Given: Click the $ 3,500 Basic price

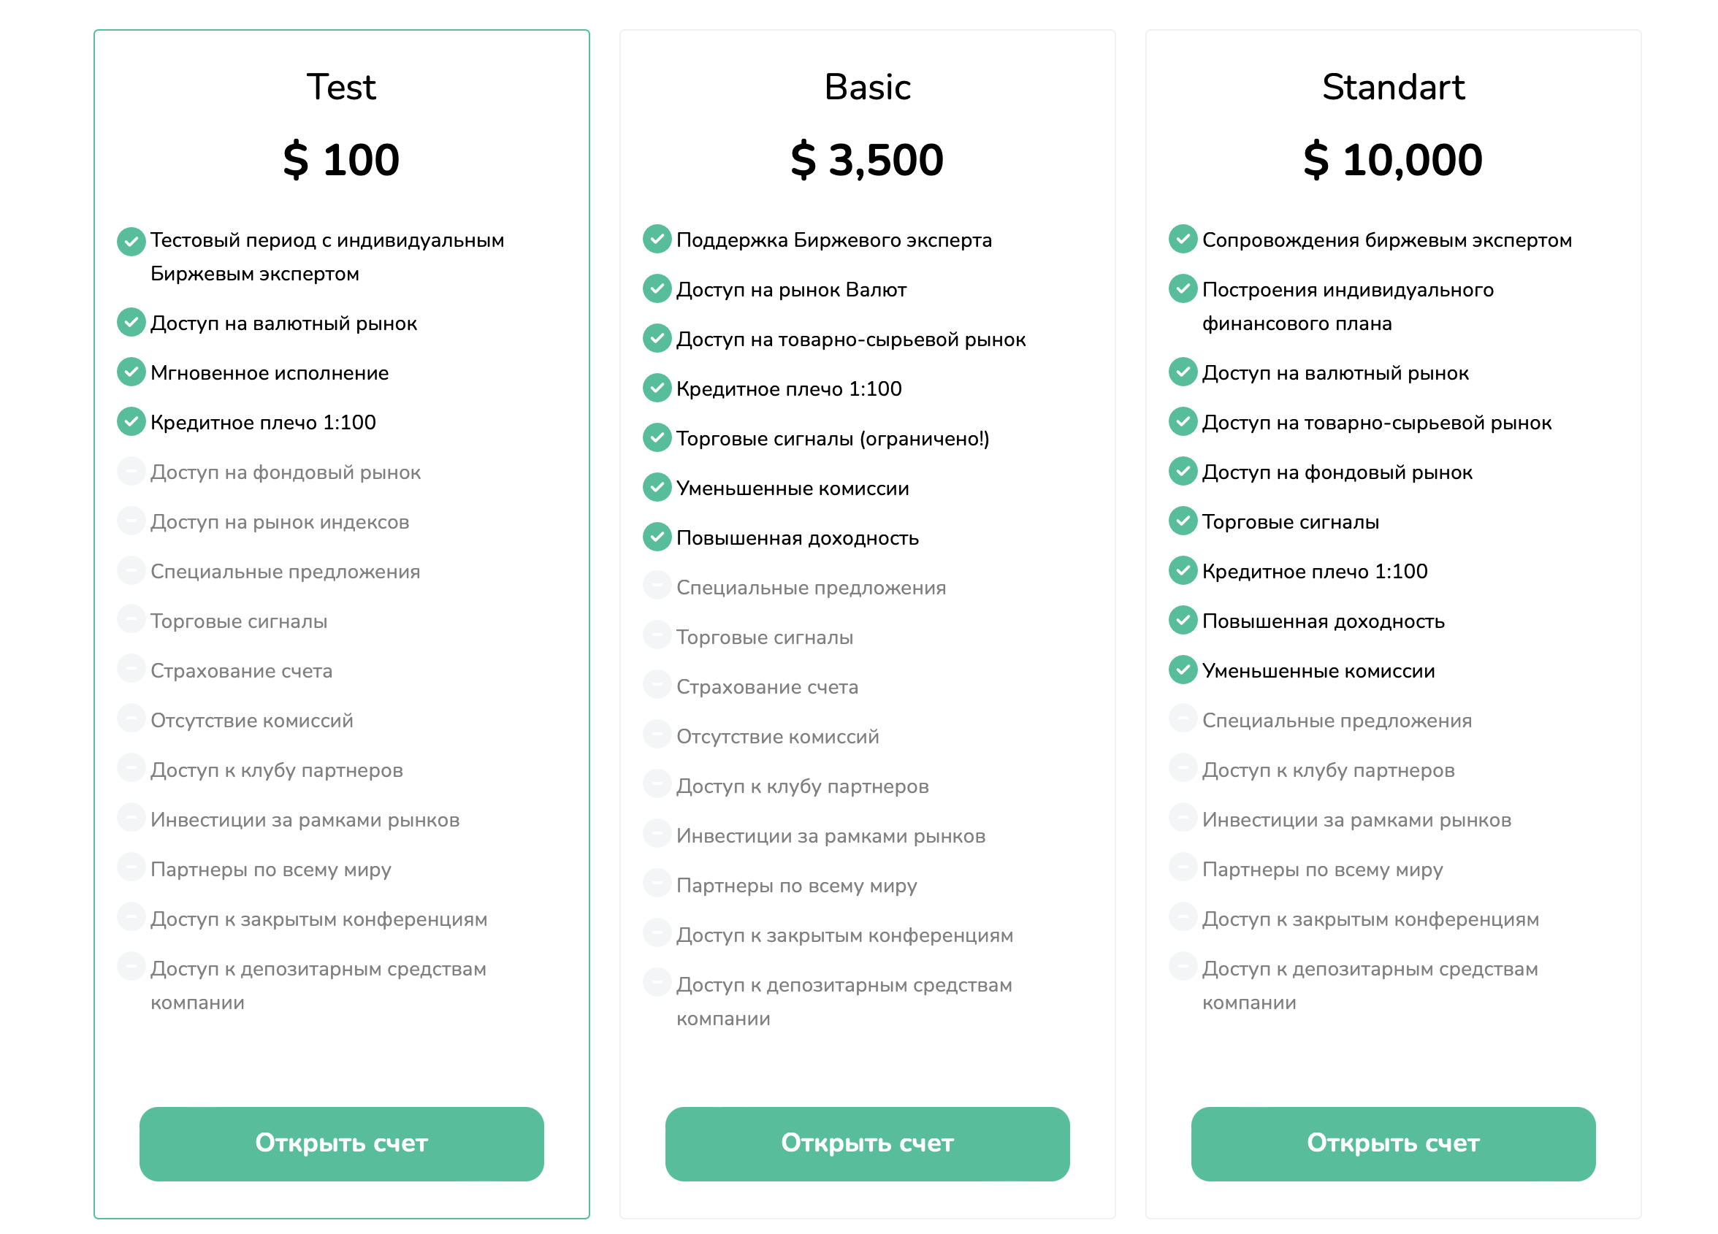Looking at the screenshot, I should pos(867,160).
